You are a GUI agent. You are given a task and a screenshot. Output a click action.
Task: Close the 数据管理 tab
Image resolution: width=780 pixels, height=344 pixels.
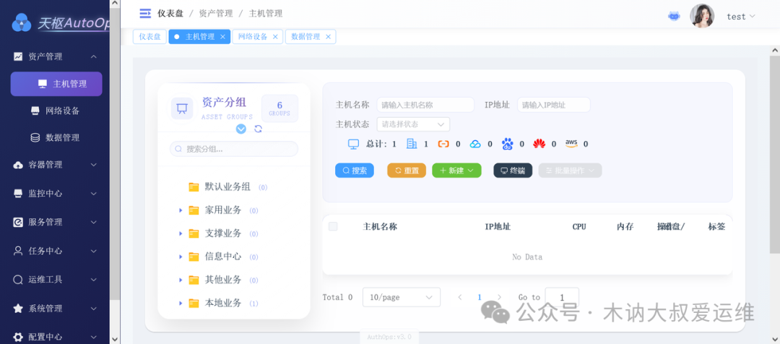(x=328, y=36)
